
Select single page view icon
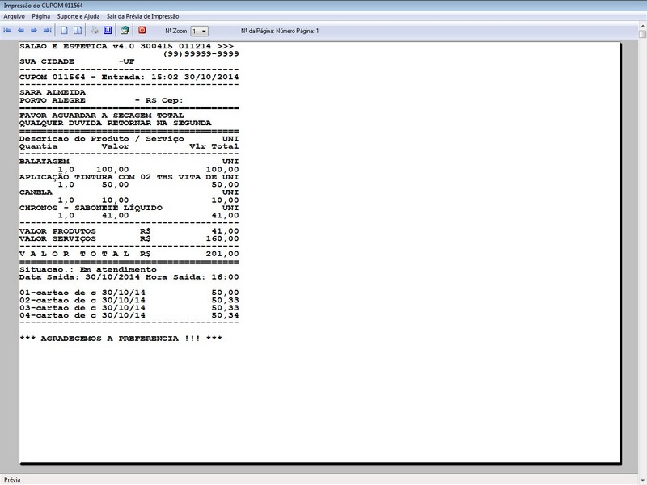[65, 31]
